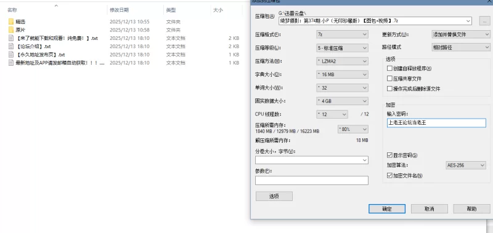Select the 最新地址及APP txt file icon
Image resolution: width=493 pixels, height=233 pixels.
pos(11,63)
